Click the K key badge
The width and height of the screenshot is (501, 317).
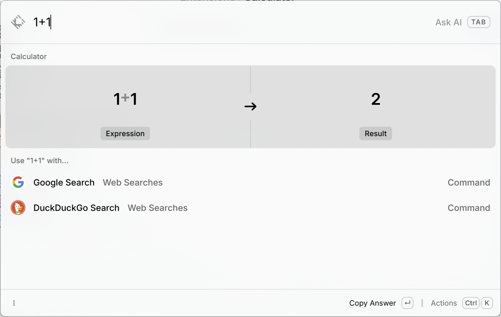pos(487,303)
